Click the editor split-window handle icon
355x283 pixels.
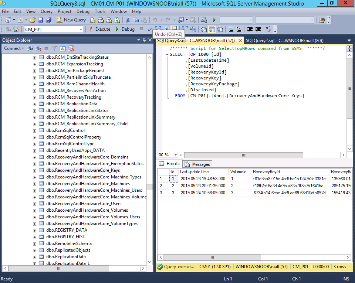[349, 48]
